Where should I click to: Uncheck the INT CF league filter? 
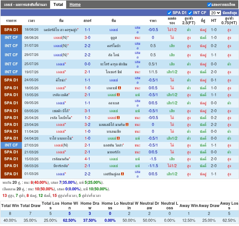coord(190,13)
